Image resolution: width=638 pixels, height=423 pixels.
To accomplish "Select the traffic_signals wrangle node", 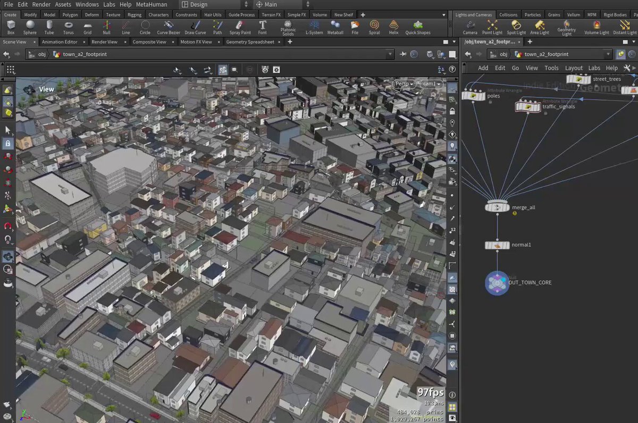I will (528, 107).
